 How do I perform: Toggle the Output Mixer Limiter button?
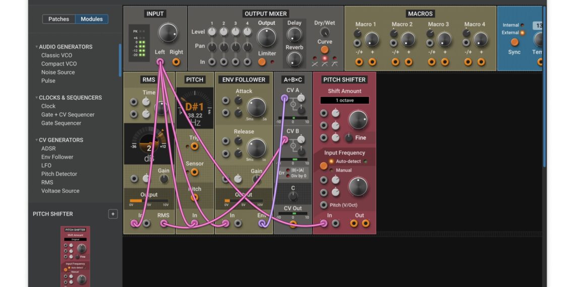[262, 62]
